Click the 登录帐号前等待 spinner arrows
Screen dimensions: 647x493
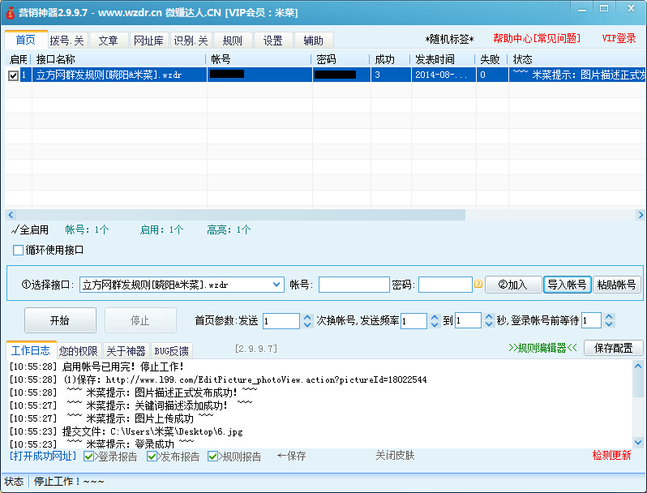pos(609,321)
